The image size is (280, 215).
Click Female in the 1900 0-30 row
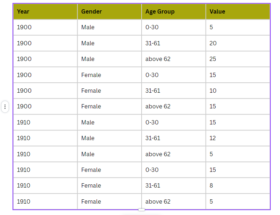coord(109,75)
